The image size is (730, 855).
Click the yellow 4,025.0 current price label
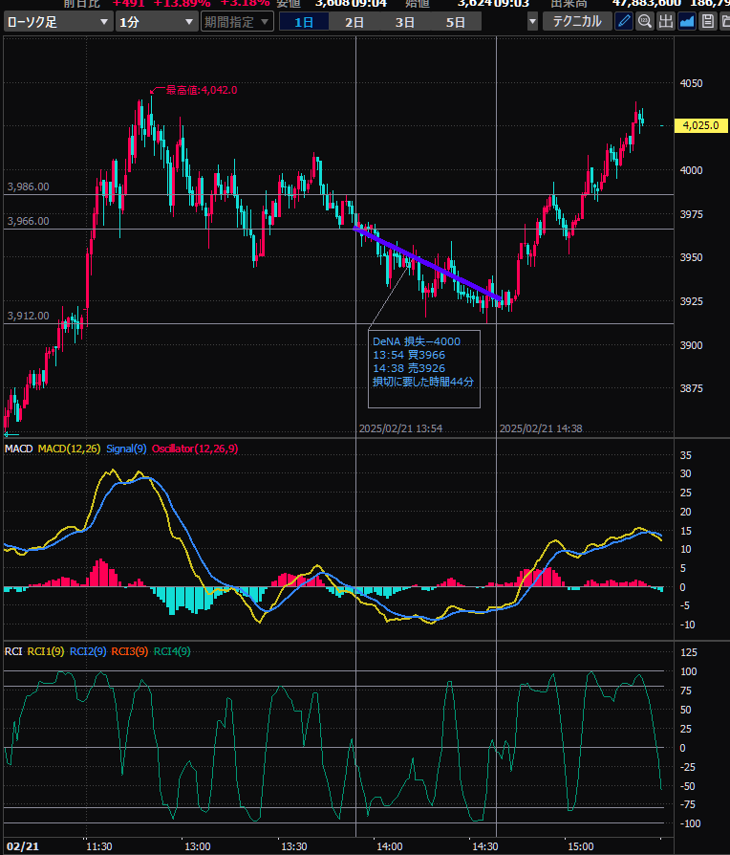(x=700, y=125)
